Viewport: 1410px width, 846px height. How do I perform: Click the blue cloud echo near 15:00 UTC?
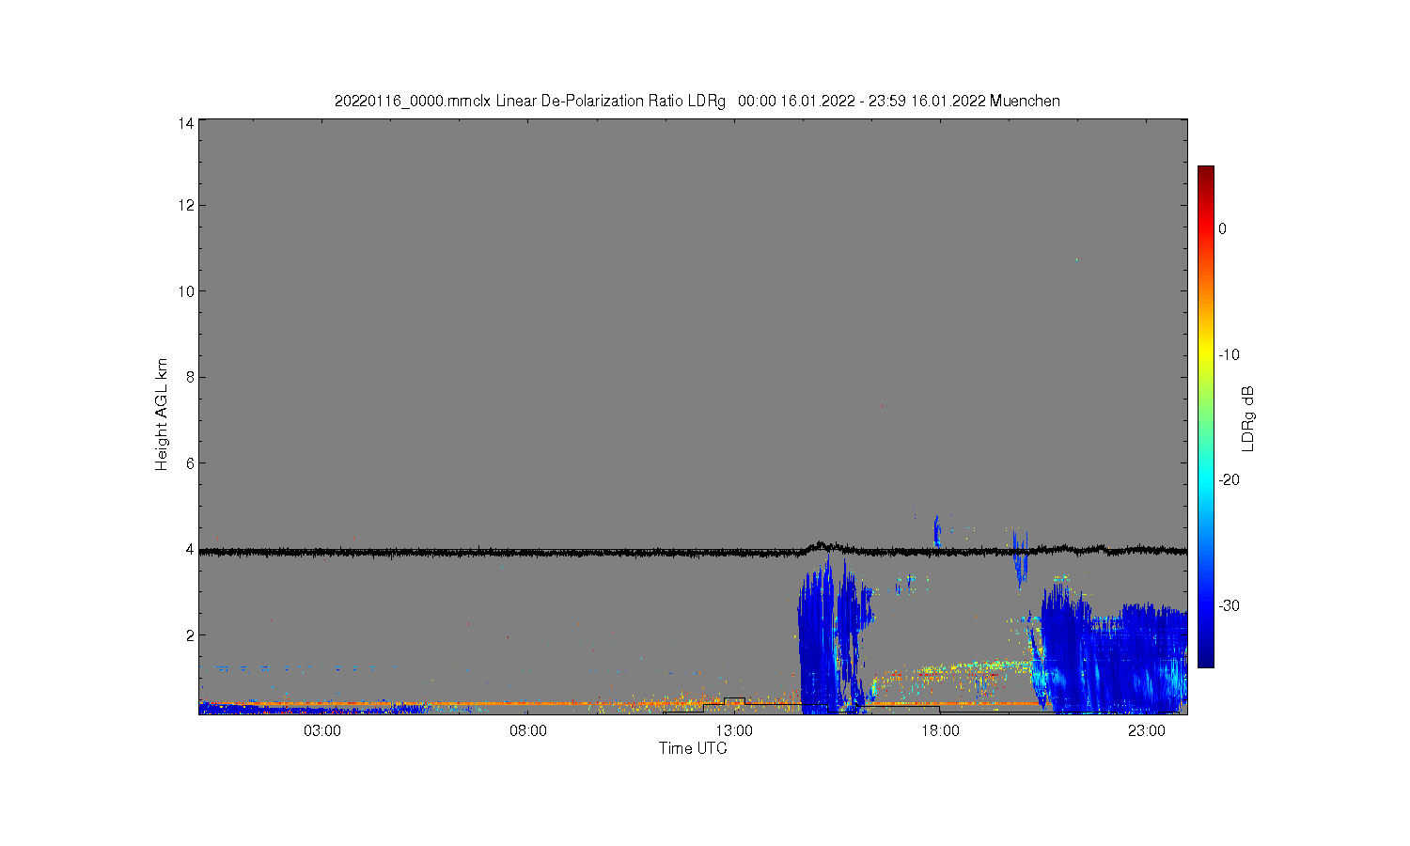(x=816, y=639)
